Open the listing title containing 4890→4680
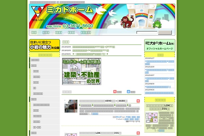Image resolution: width=204 pixels, height=136 pixels. (x=103, y=101)
